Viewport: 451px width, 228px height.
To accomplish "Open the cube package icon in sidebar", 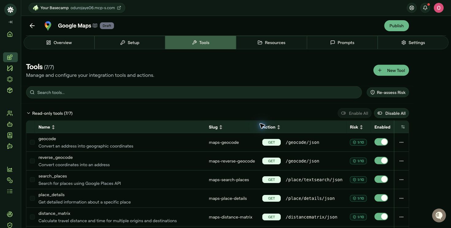I will [x=10, y=90].
